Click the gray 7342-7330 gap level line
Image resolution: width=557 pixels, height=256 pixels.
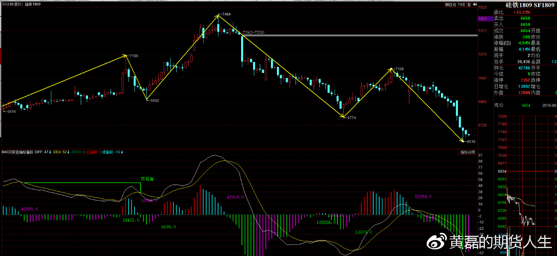(x=358, y=36)
